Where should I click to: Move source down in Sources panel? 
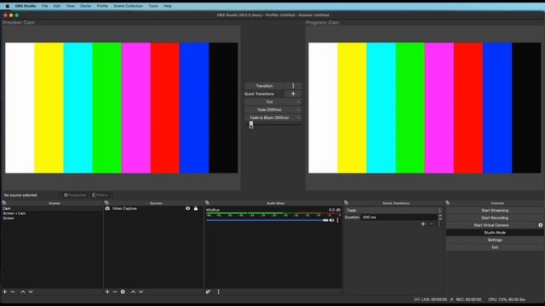coord(141,292)
